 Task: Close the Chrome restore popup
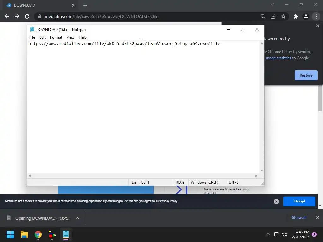point(317,26)
